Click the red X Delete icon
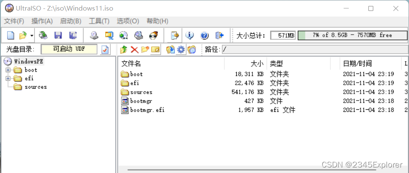This screenshot has height=173, width=409. click(134, 49)
